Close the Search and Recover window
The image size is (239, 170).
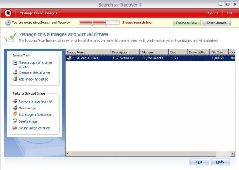tap(235, 4)
